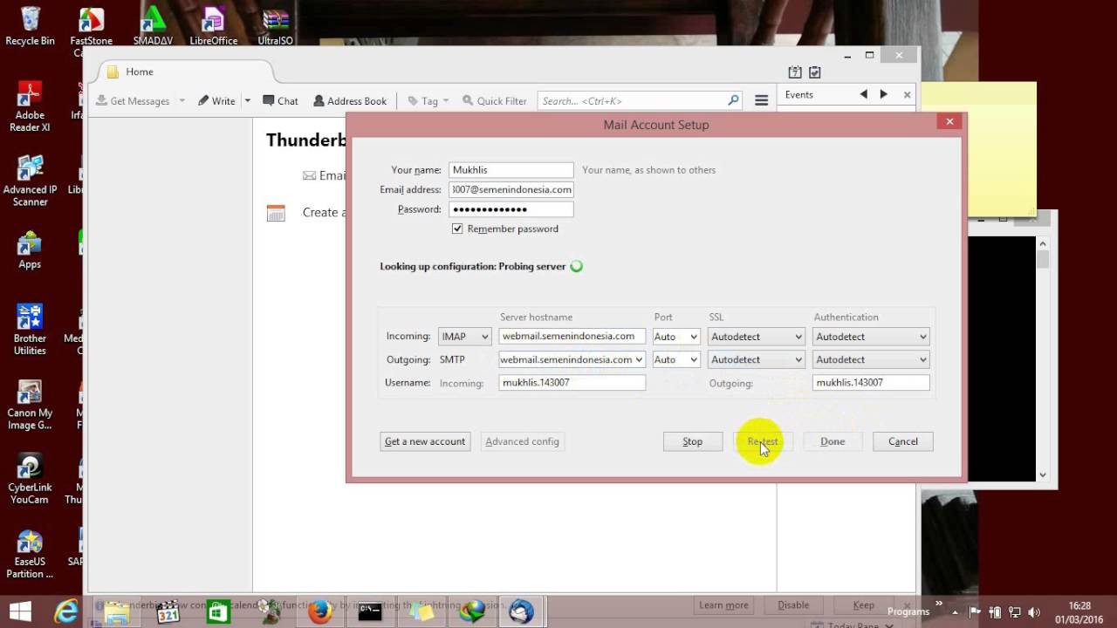
Task: Select the Home tab
Action: (x=183, y=72)
